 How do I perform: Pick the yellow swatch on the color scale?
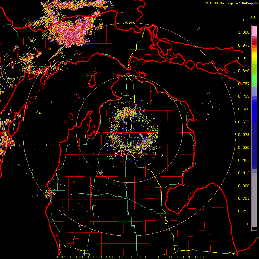pos(254,57)
